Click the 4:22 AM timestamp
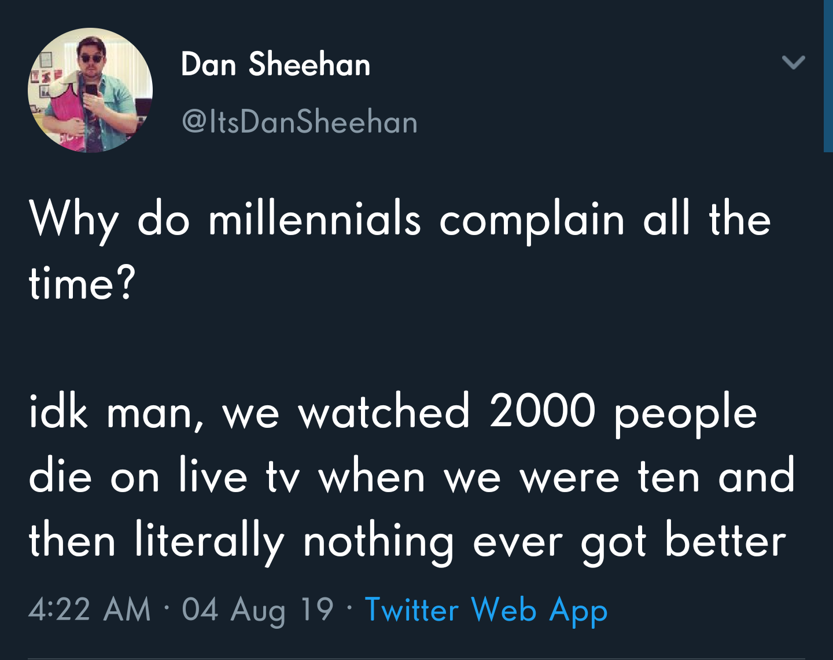The height and width of the screenshot is (660, 833). (89, 610)
